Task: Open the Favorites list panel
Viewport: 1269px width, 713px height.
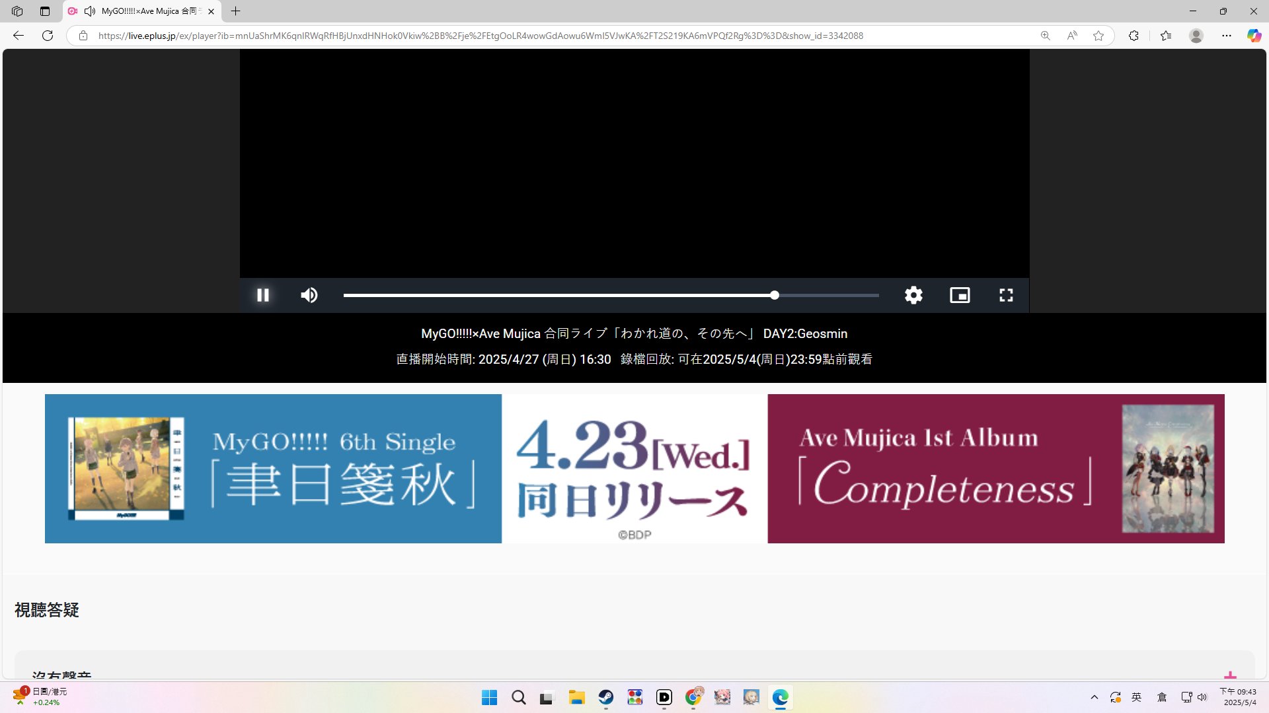Action: 1166,36
